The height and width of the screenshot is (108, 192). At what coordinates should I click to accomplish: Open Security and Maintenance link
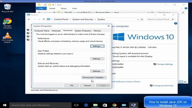[44, 90]
